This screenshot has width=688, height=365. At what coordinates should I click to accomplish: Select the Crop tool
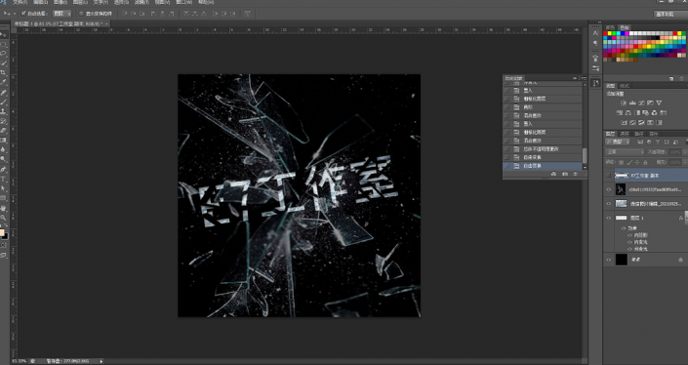click(4, 72)
